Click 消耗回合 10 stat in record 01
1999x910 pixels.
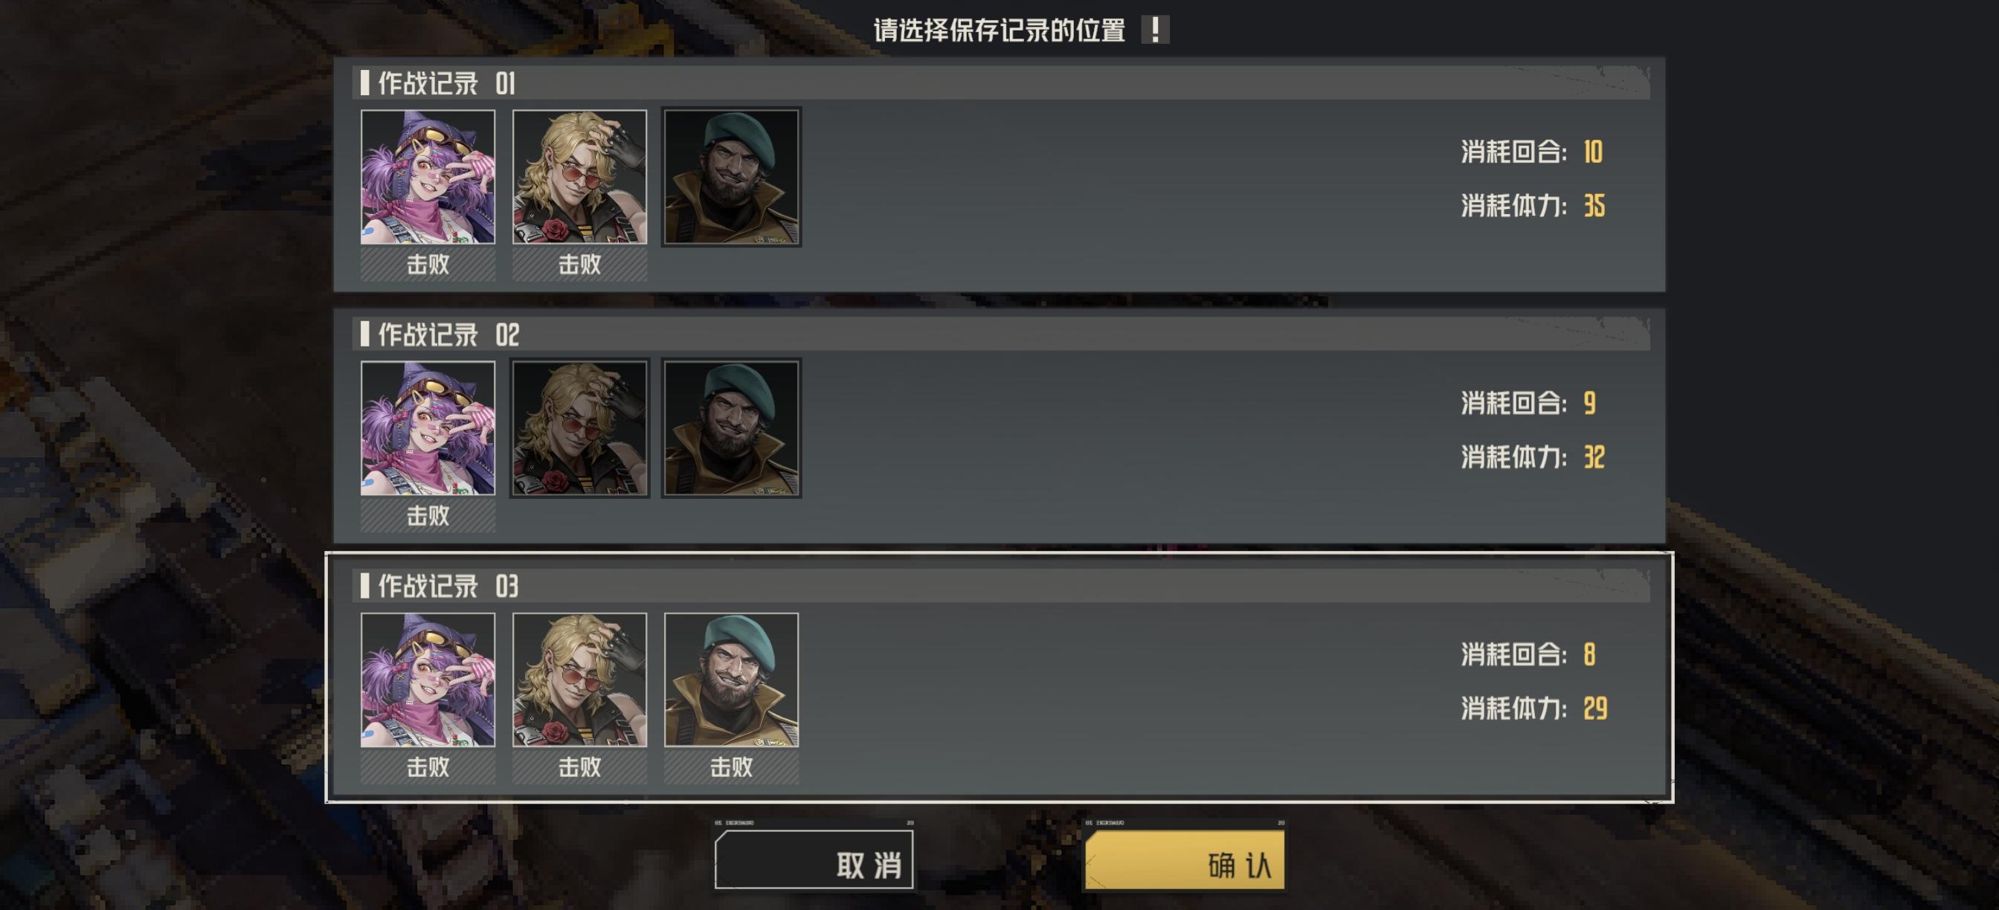1532,152
